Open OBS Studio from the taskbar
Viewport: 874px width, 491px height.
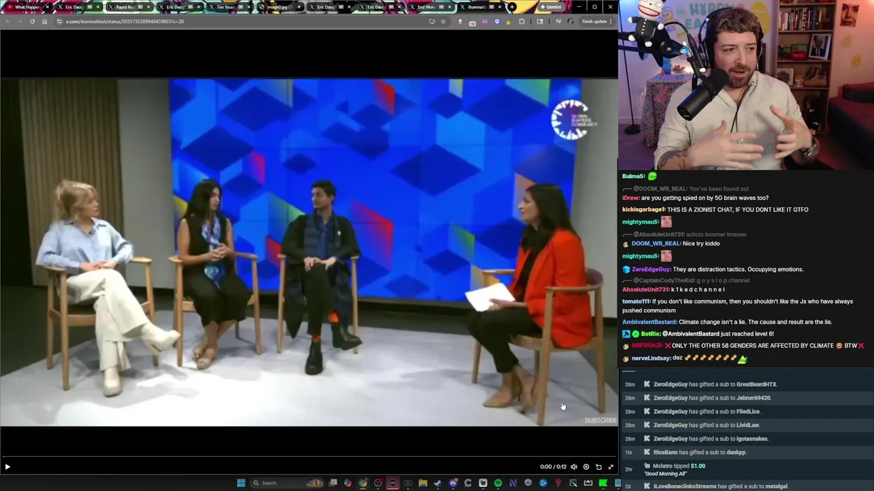point(378,483)
